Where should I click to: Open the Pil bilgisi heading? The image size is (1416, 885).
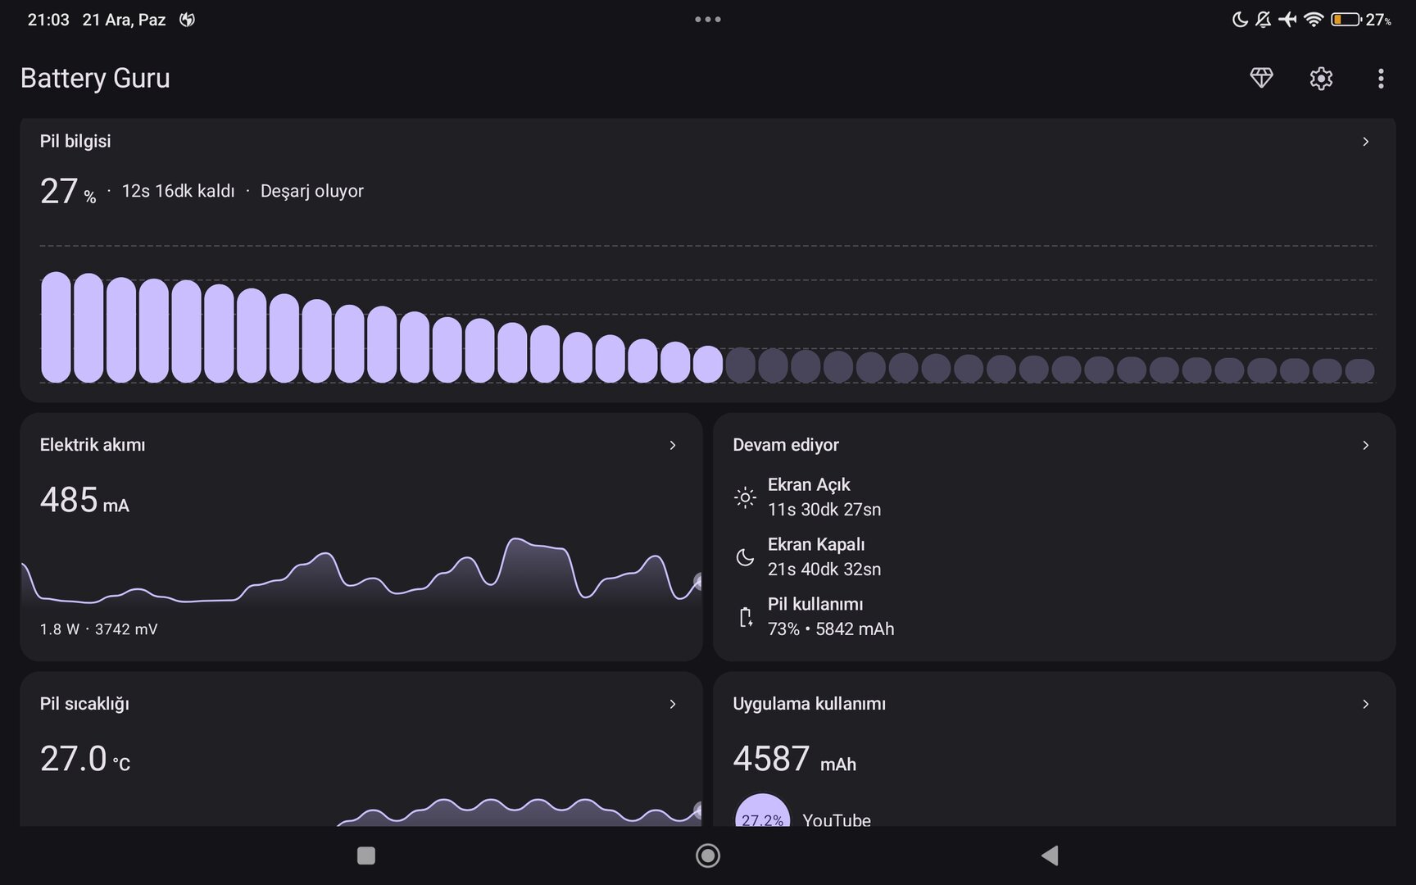(75, 141)
